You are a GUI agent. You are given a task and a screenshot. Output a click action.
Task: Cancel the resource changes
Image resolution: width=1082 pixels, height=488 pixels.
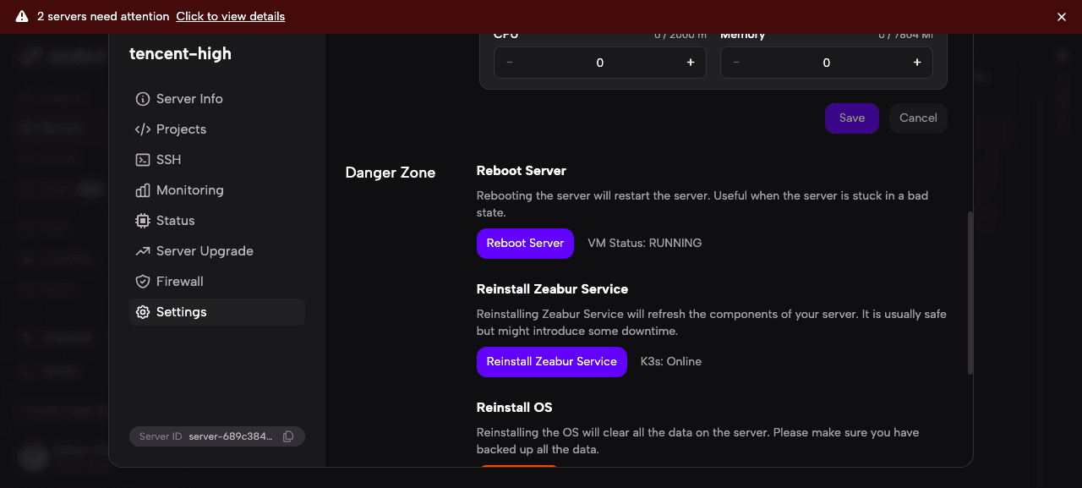[918, 118]
